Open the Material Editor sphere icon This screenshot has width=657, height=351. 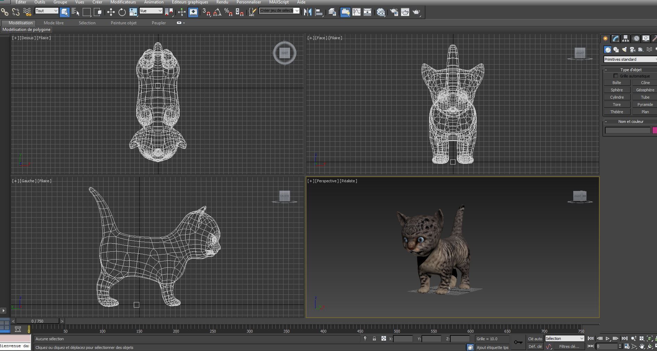point(381,12)
